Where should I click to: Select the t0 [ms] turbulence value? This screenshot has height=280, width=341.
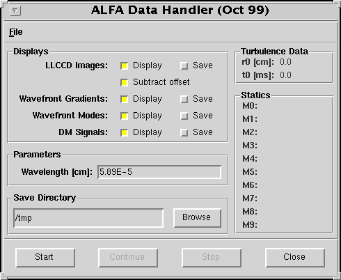(x=285, y=75)
